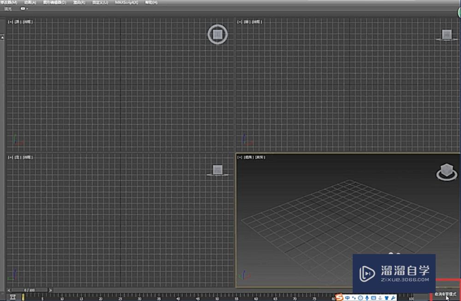Image resolution: width=461 pixels, height=301 pixels.
Task: Click the next frame arrow on time slider
Action: (51, 290)
